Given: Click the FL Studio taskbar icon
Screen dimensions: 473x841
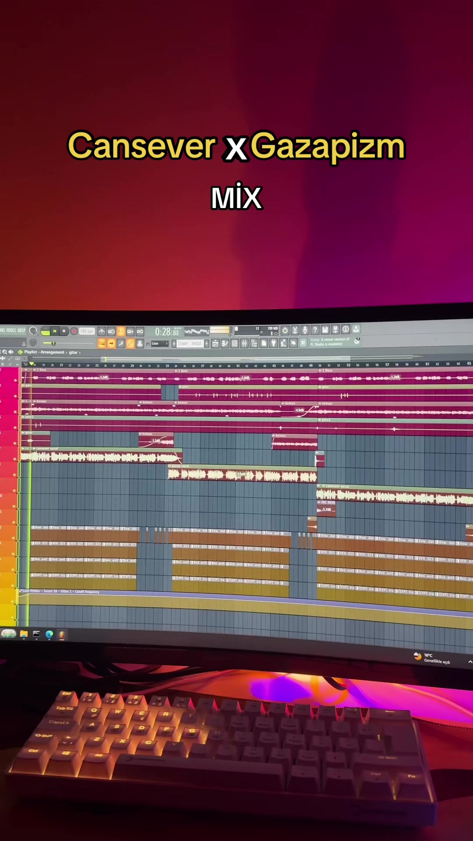Looking at the screenshot, I should coord(62,635).
